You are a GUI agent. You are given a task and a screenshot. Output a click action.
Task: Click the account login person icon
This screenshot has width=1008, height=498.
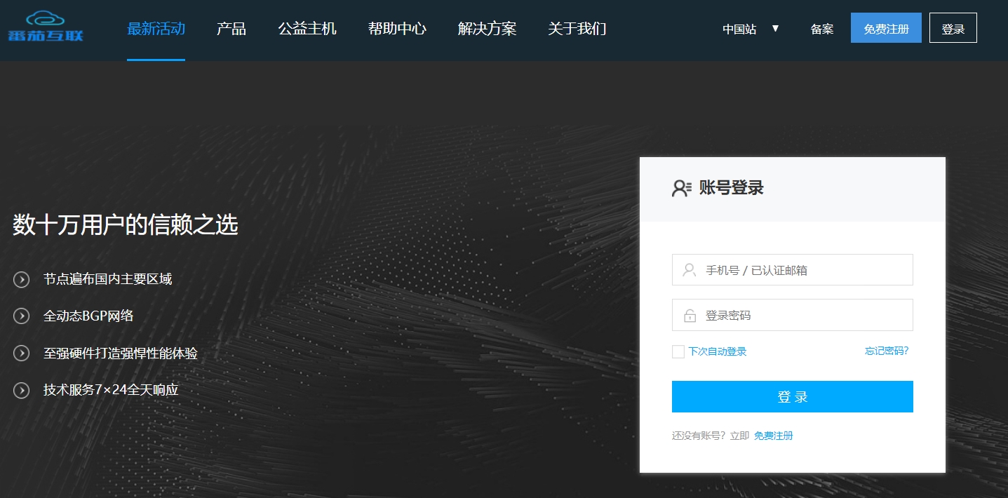(x=680, y=188)
